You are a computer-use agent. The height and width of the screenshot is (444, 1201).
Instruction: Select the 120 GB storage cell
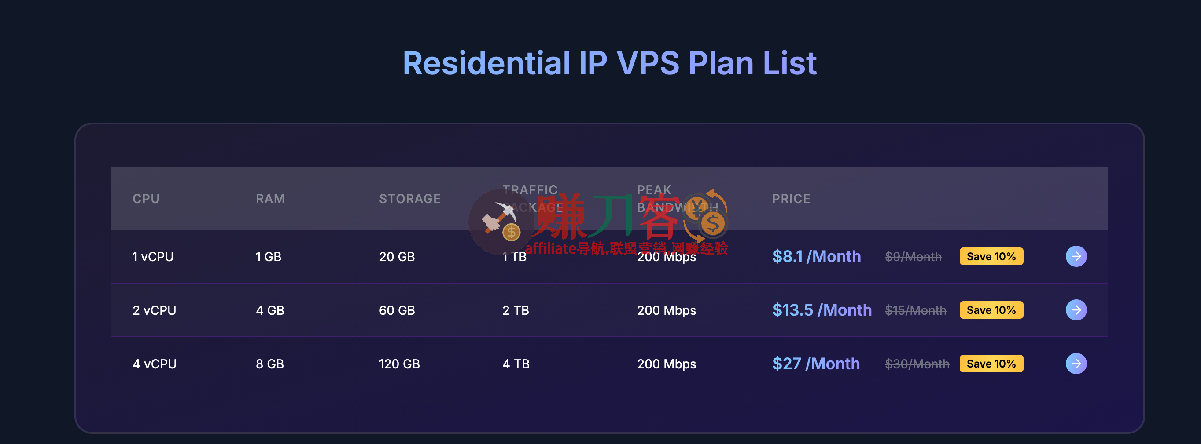point(399,364)
